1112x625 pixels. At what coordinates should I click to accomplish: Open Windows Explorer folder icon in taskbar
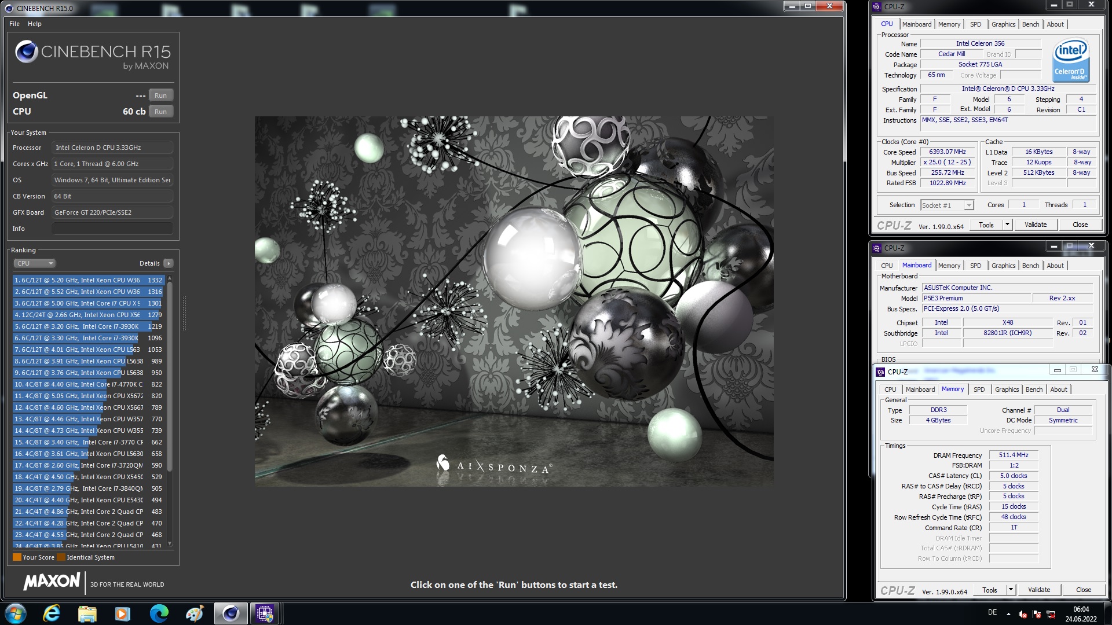tap(87, 613)
